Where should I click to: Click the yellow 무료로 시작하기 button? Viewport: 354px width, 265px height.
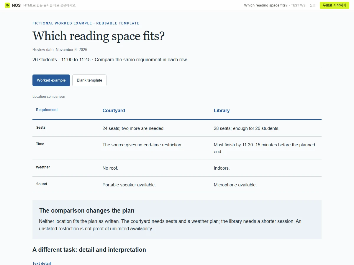point(335,5)
